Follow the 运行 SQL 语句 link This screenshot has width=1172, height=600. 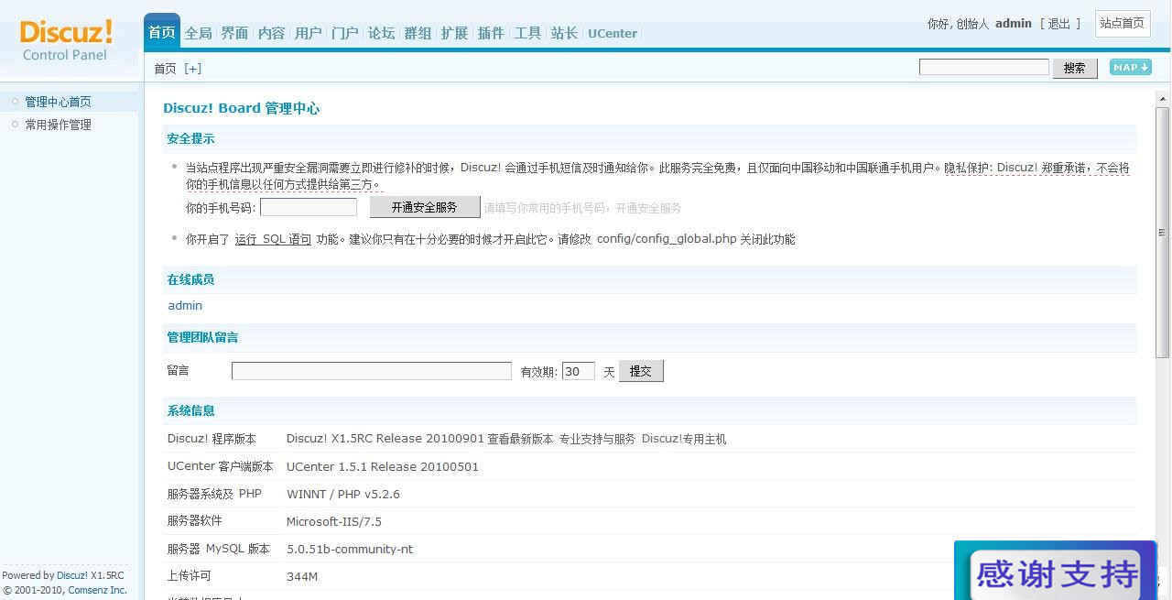(x=273, y=239)
